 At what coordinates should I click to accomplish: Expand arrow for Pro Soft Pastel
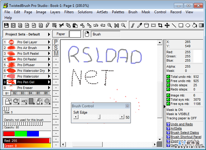coord(49,54)
